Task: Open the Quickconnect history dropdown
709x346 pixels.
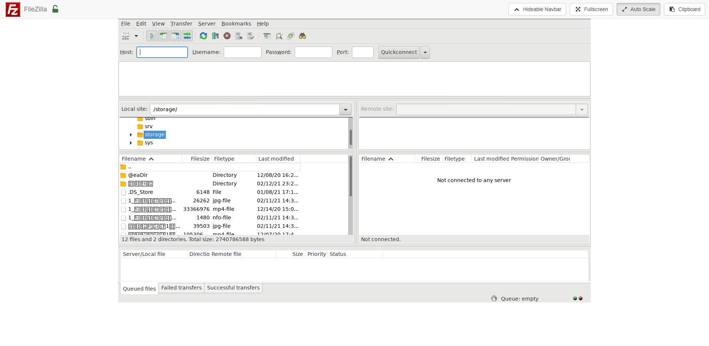Action: pyautogui.click(x=425, y=52)
